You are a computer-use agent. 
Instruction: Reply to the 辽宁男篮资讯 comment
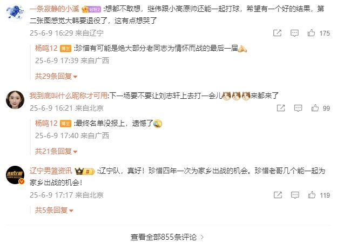[x=295, y=195]
